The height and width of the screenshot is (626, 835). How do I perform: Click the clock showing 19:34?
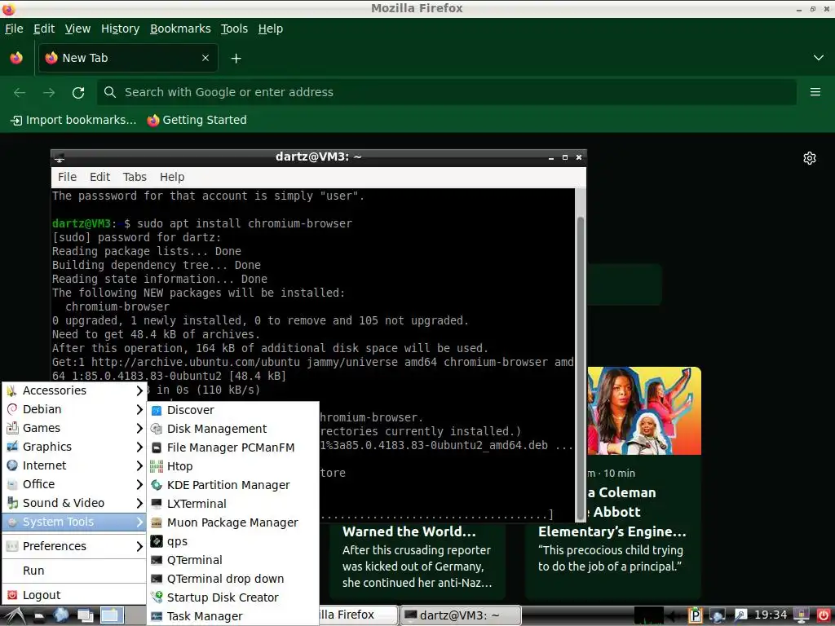[771, 615]
